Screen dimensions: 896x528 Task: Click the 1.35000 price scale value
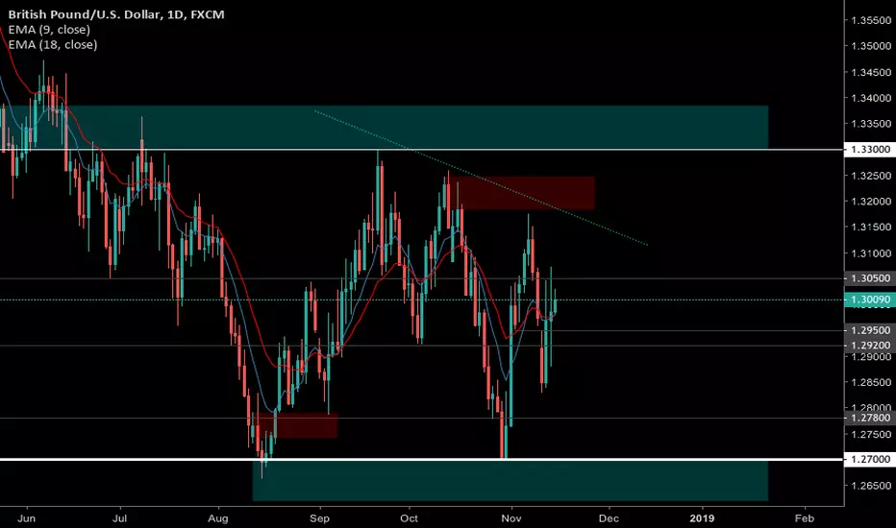coord(871,46)
